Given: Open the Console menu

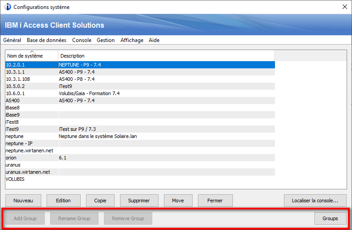Looking at the screenshot, I should click(82, 40).
